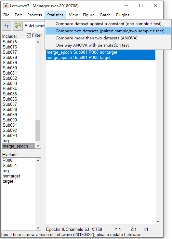Select Sub001 in Exclude list
172x239 pixels.
[x=19, y=165]
